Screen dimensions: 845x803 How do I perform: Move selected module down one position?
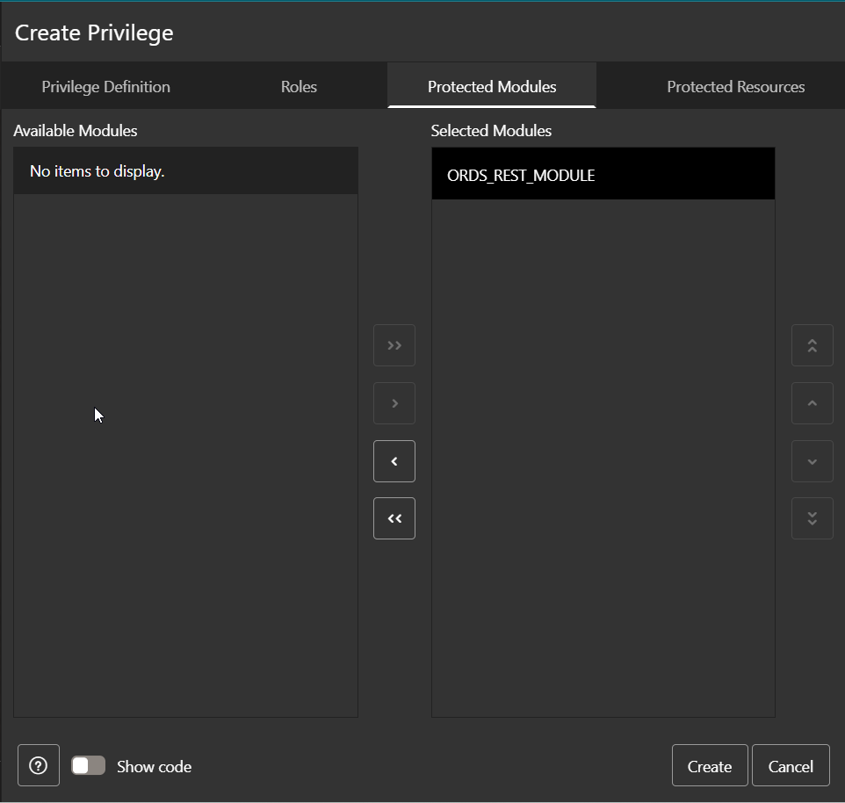tap(812, 460)
